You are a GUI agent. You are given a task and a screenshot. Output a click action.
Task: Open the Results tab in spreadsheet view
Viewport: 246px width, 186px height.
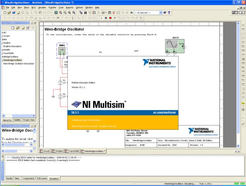pos(9,178)
